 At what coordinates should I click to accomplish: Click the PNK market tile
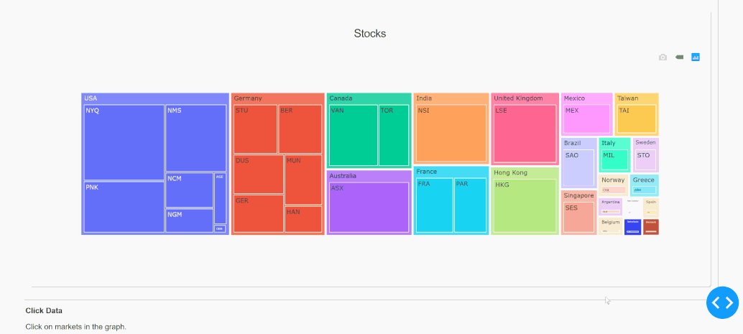[x=124, y=207]
